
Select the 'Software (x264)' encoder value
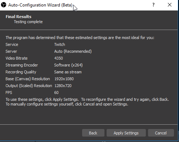[x=68, y=65]
